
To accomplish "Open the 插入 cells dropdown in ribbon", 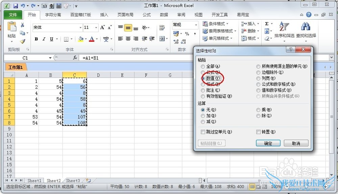I will point(258,24).
